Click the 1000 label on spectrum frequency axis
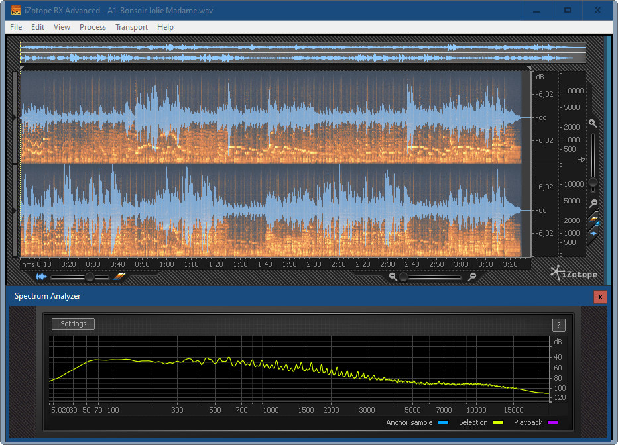The height and width of the screenshot is (445, 618). click(x=271, y=410)
